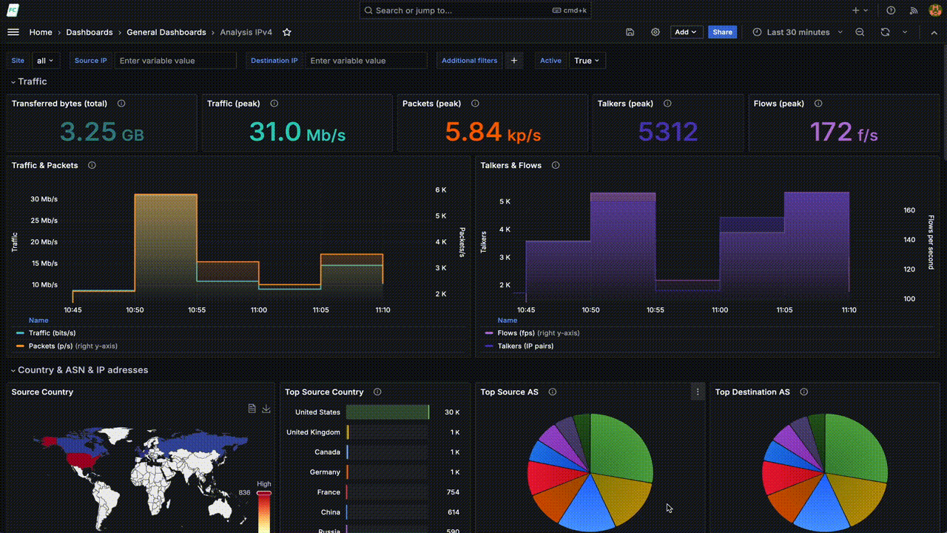Click the Share button

click(x=722, y=33)
